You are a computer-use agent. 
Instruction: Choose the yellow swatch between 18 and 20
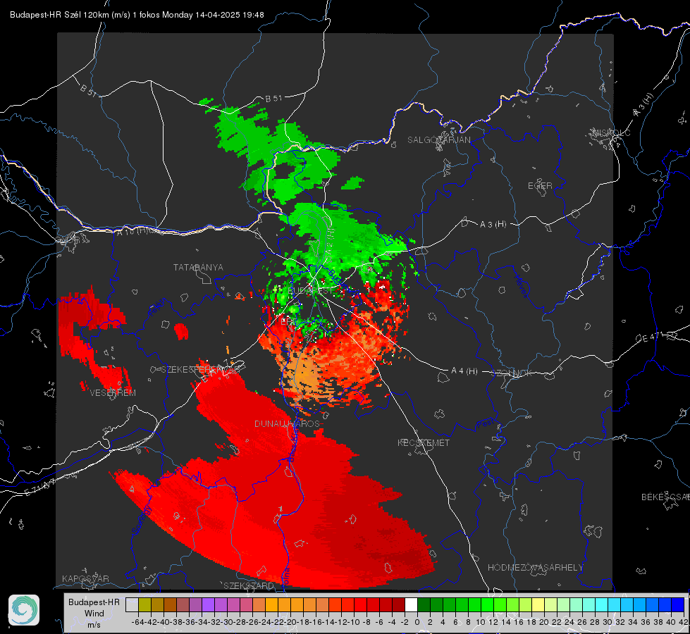coord(538,604)
